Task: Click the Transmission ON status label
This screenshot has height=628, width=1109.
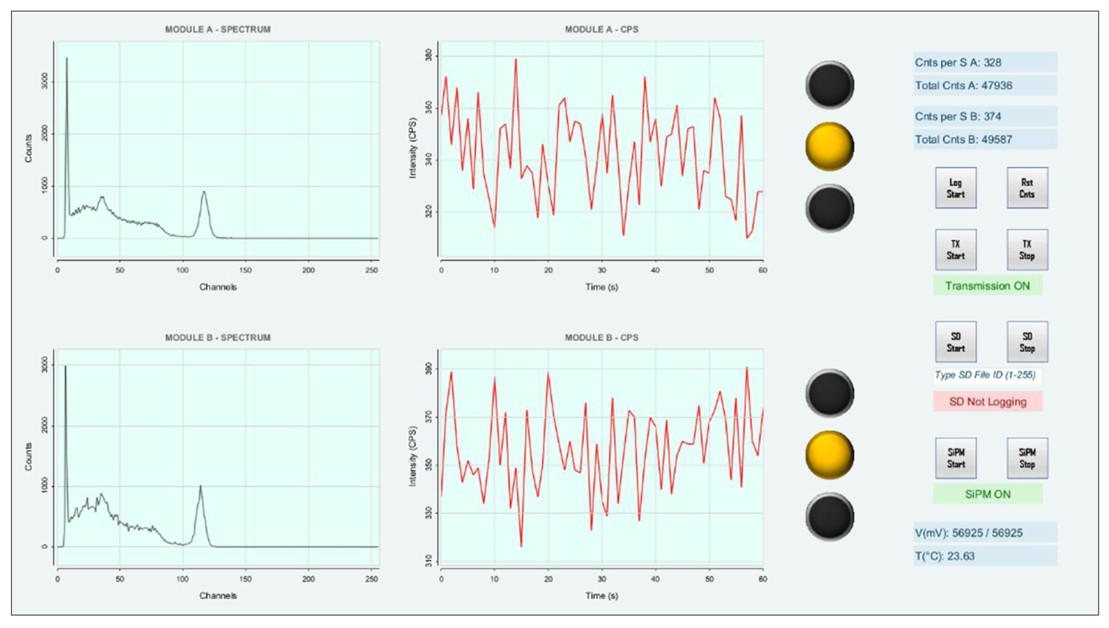Action: pyautogui.click(x=987, y=286)
